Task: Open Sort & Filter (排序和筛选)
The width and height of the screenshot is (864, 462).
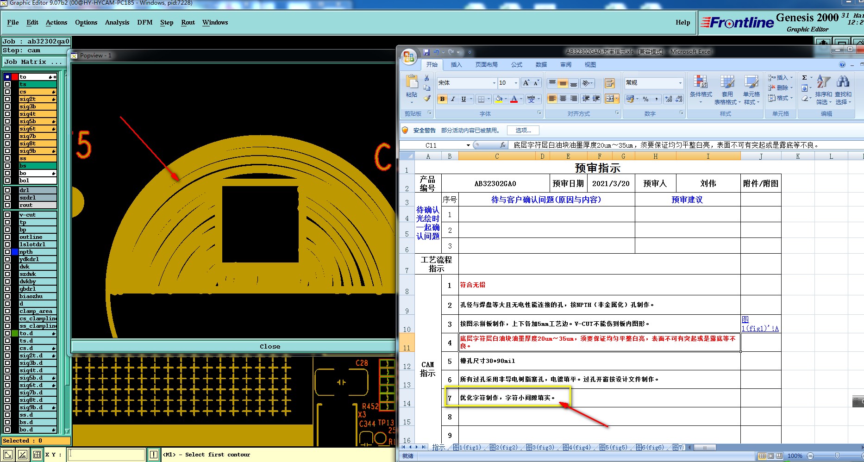Action: (823, 89)
